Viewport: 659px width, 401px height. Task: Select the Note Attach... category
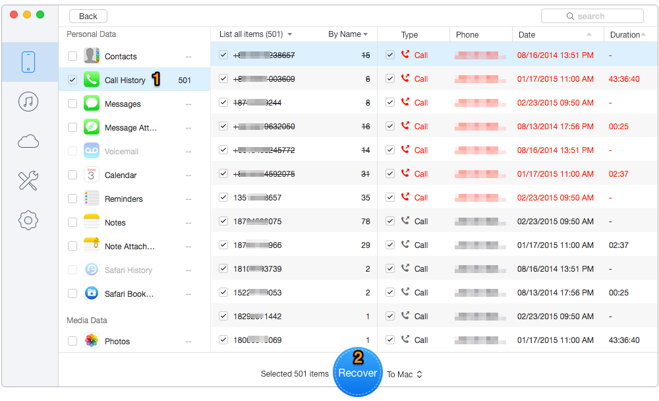tap(134, 245)
